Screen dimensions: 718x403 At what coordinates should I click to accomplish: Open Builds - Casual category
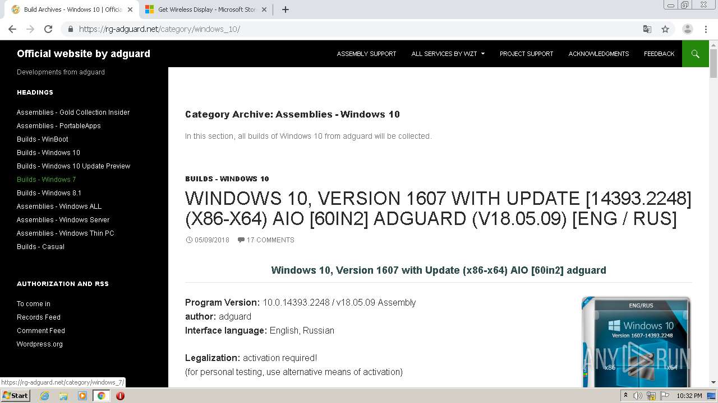(x=40, y=247)
